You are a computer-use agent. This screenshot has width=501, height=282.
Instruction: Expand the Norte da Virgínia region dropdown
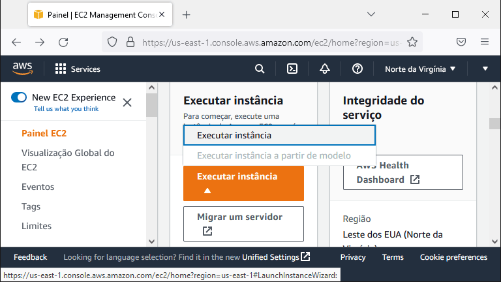coord(420,69)
